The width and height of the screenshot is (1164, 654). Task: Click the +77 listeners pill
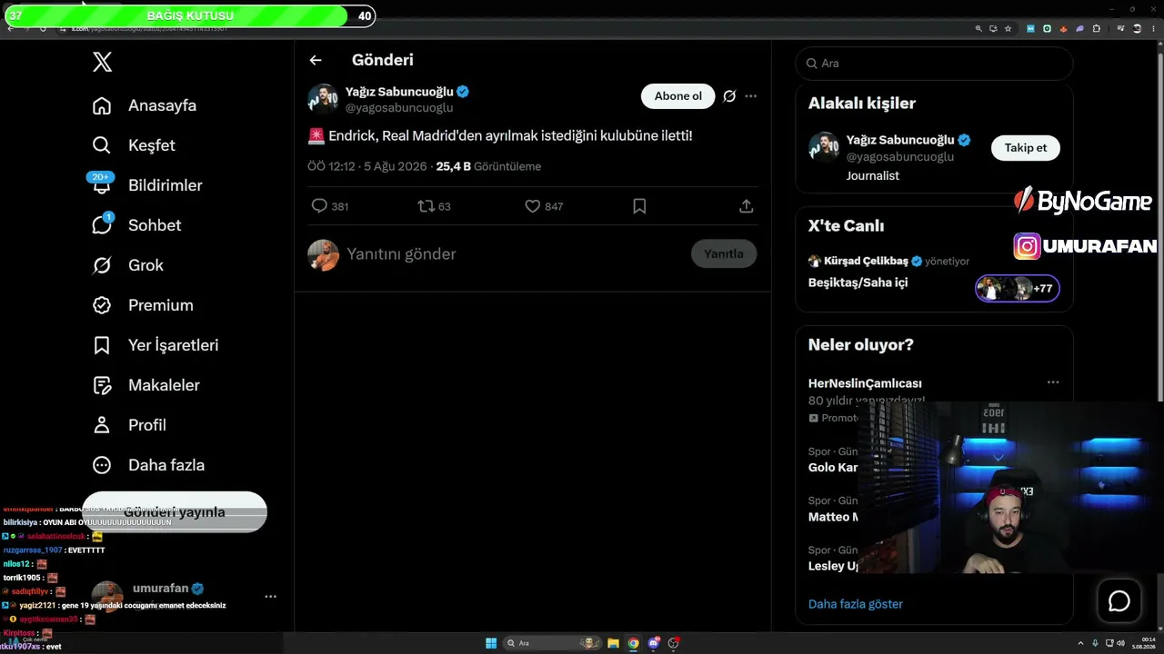1018,289
